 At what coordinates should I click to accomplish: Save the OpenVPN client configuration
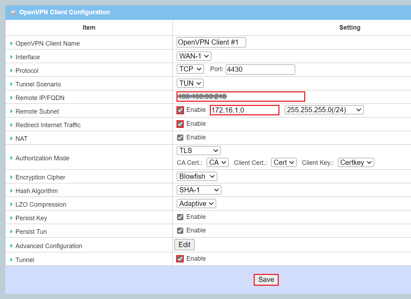click(266, 279)
